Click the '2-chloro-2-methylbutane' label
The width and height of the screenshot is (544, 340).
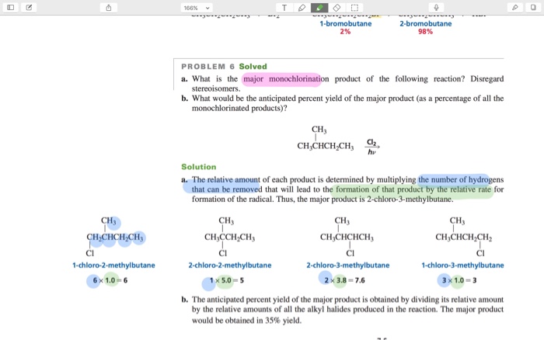pyautogui.click(x=229, y=265)
